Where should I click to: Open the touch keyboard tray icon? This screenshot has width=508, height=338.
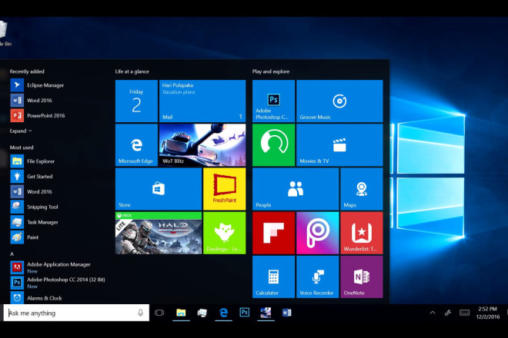pos(465,313)
